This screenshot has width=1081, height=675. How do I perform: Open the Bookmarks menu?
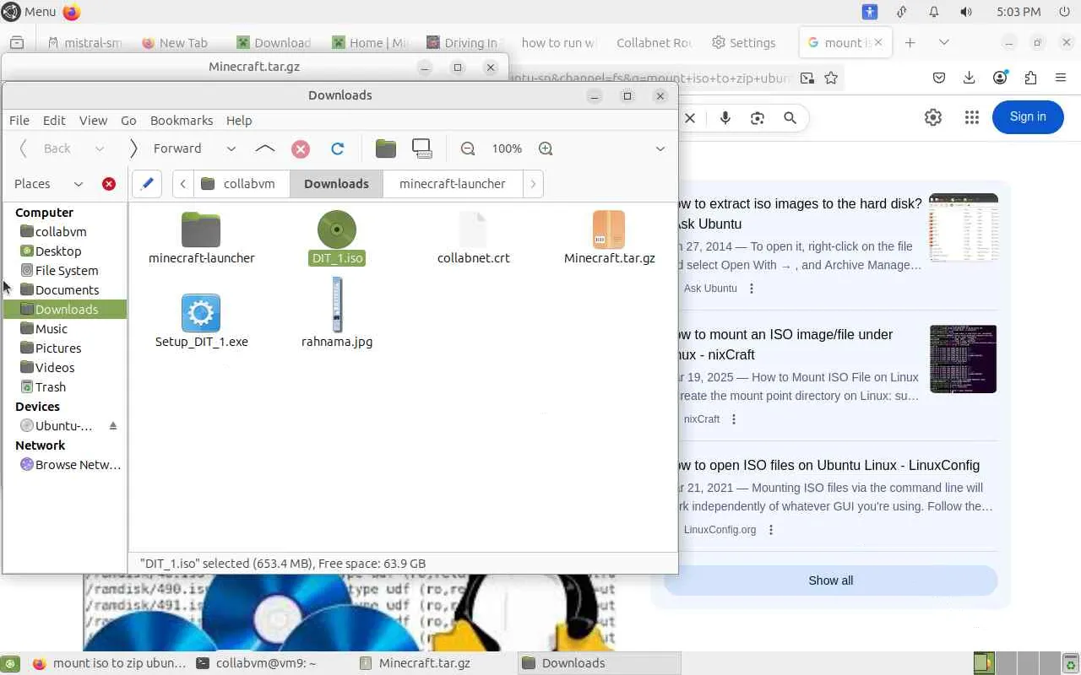point(182,121)
